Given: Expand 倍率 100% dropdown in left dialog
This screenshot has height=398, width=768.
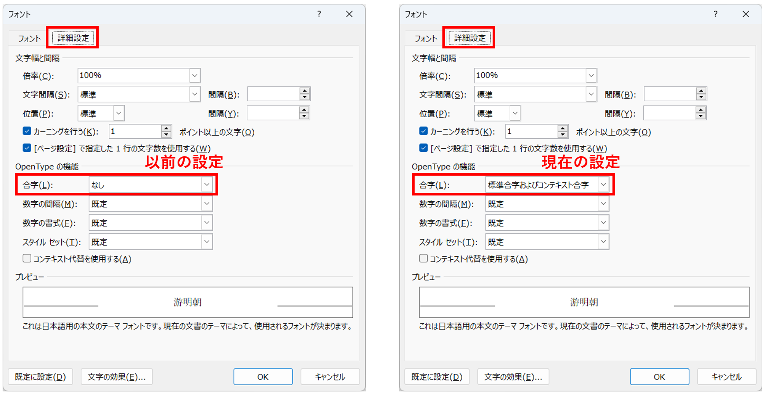Looking at the screenshot, I should (195, 76).
